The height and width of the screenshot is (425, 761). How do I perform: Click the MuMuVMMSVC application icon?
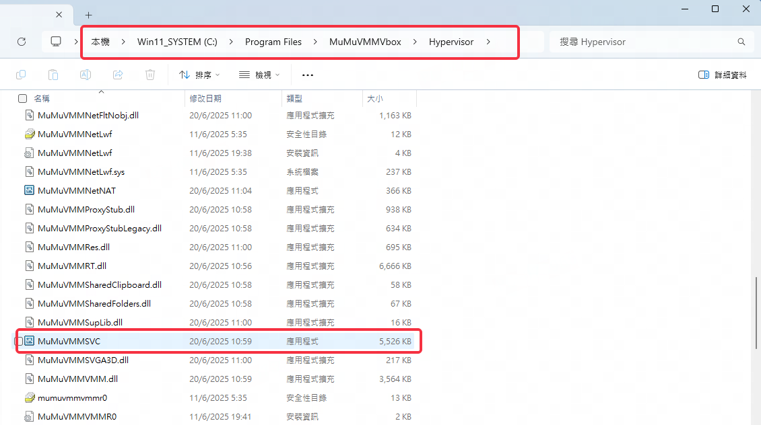(x=29, y=341)
